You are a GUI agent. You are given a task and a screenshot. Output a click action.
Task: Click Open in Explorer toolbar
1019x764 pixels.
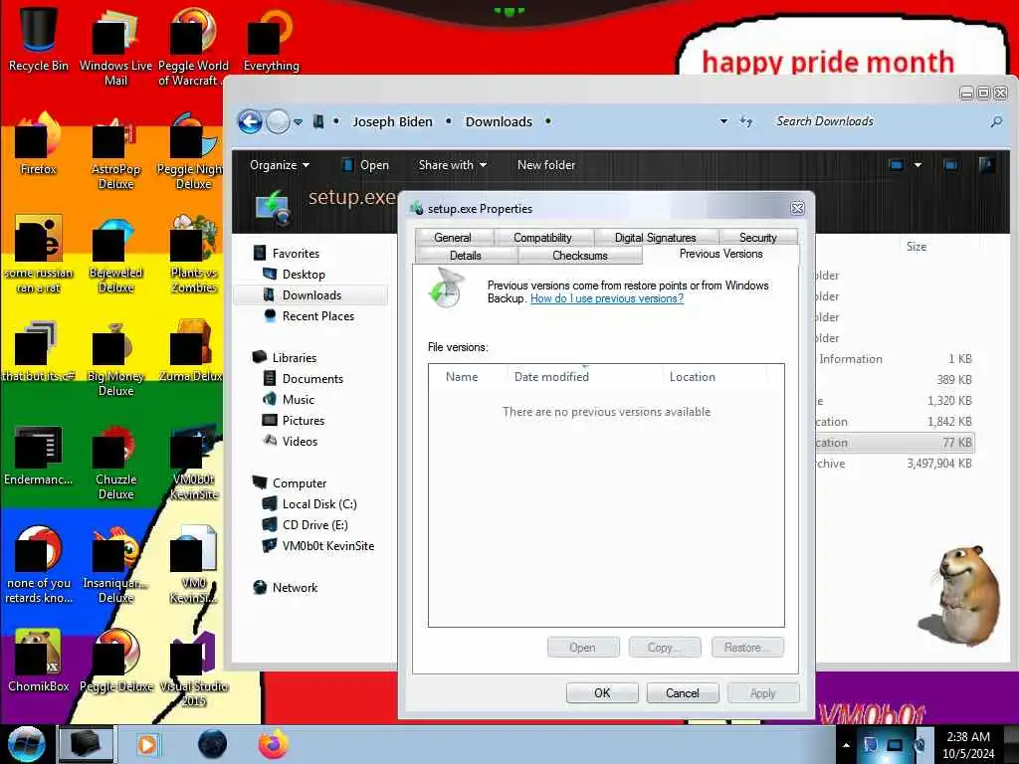(366, 165)
